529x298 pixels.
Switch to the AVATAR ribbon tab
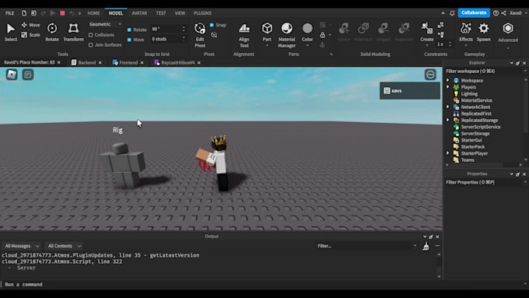(x=139, y=13)
